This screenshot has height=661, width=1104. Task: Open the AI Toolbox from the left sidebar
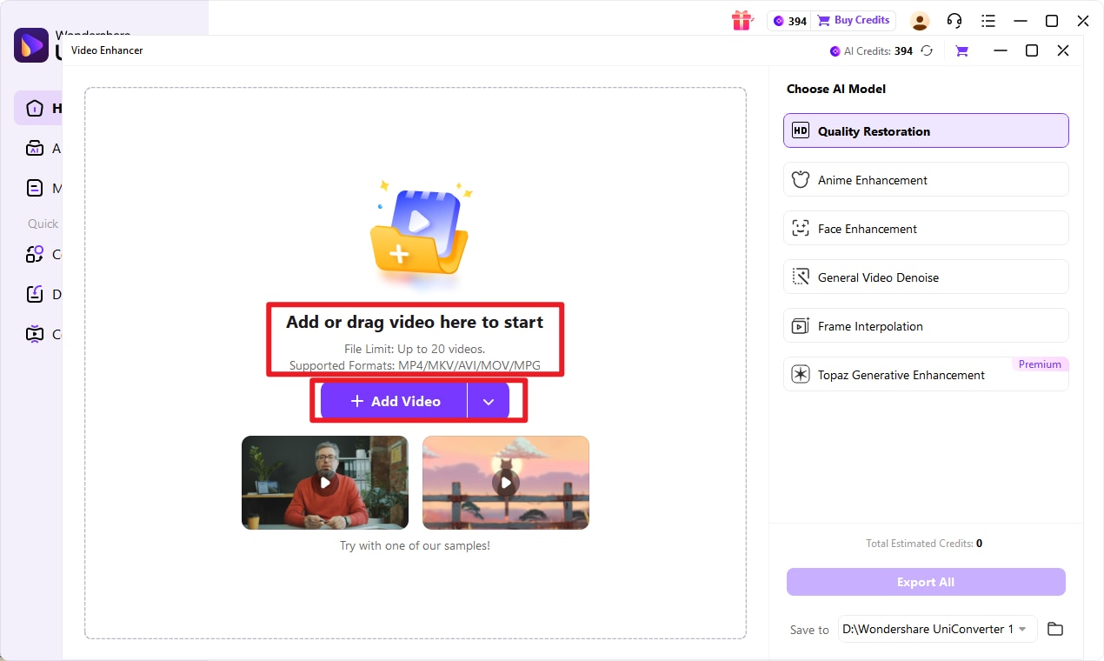tap(37, 148)
